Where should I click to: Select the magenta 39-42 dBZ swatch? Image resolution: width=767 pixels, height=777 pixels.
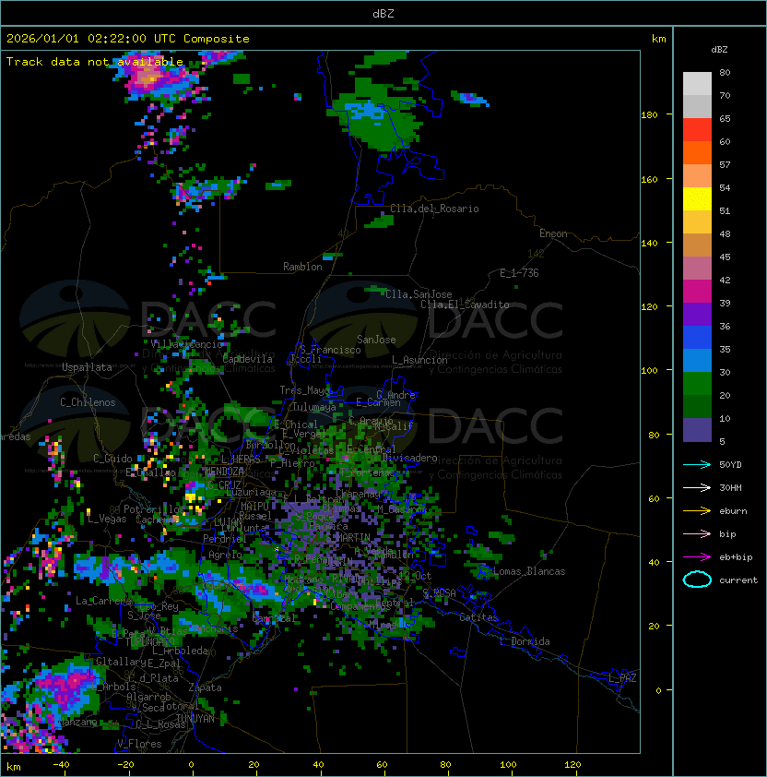pyautogui.click(x=697, y=292)
